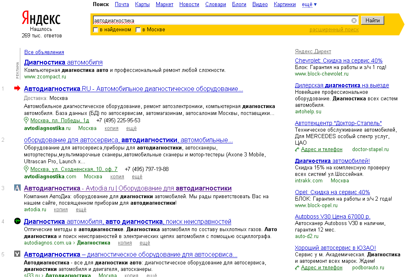The height and width of the screenshot is (277, 407).
Task: Expand the "ещё" dropdown in the top navigation
Action: click(309, 4)
